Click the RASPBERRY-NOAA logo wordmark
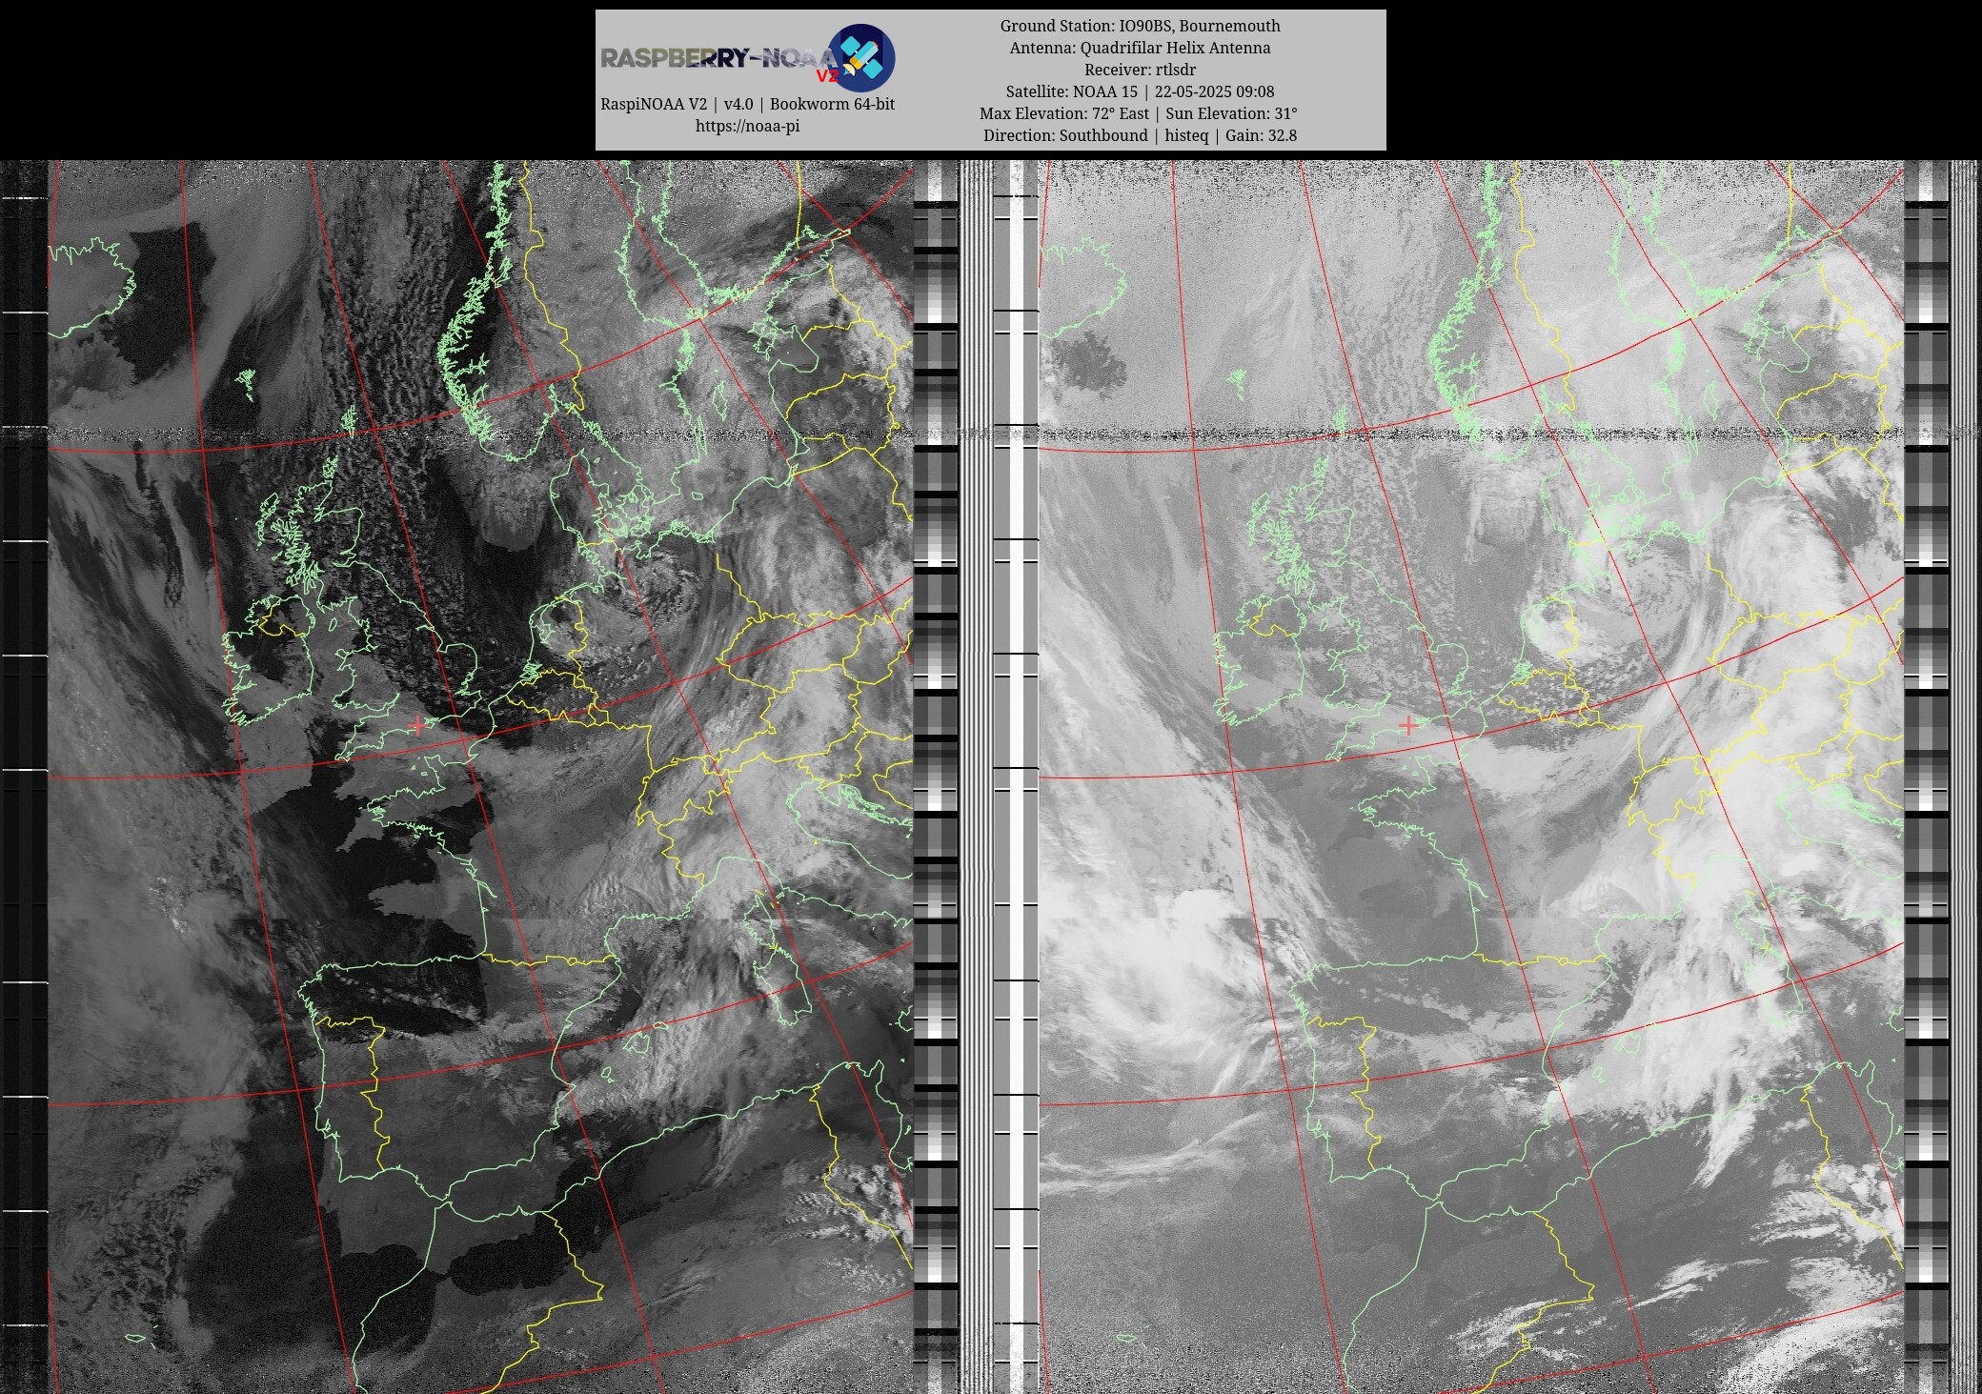1982x1394 pixels. coord(718,59)
